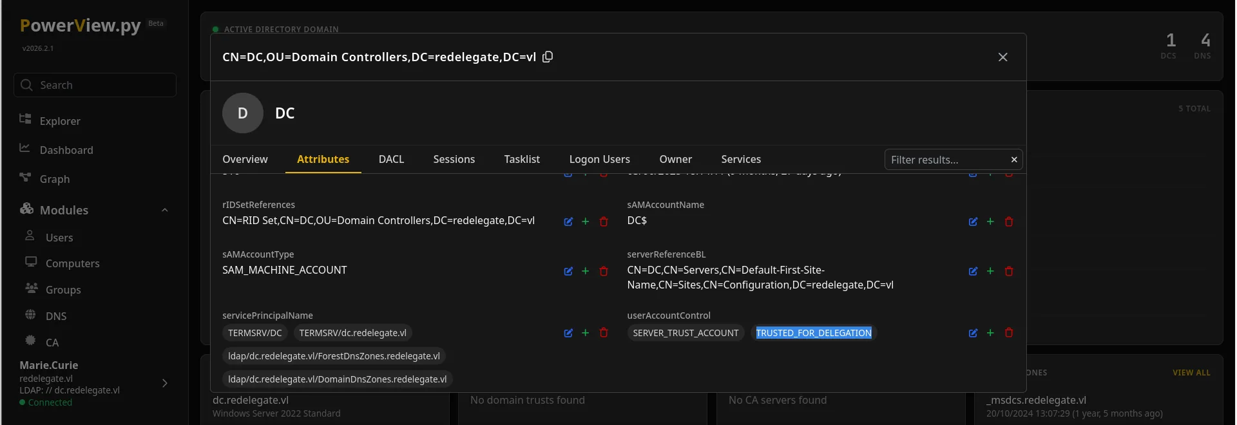Edit the rIDSetReferences attribute
1237x425 pixels.
568,222
